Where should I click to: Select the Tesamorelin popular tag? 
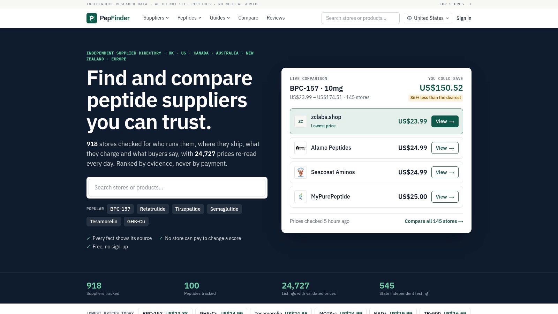coord(104,222)
